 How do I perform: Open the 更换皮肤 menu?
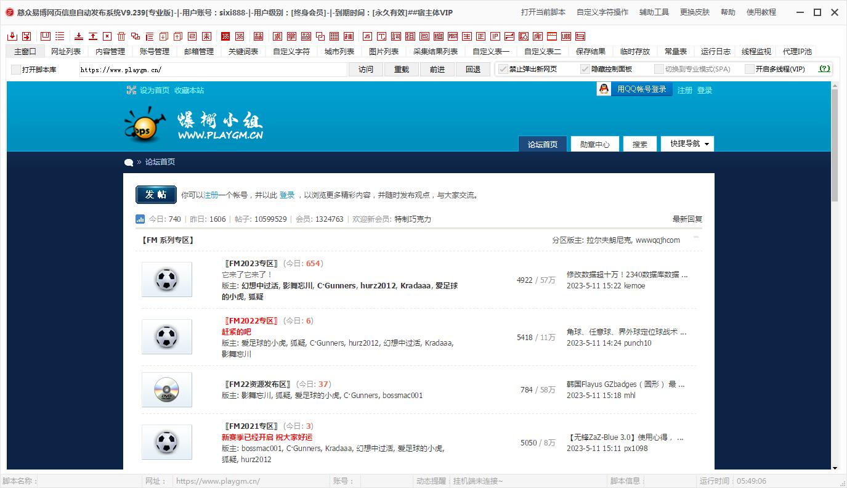pos(695,12)
